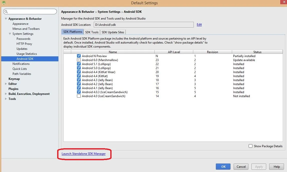Expand the Tools tree node
Image resolution: width=287 pixels, height=172 pixels.
[x=6, y=99]
